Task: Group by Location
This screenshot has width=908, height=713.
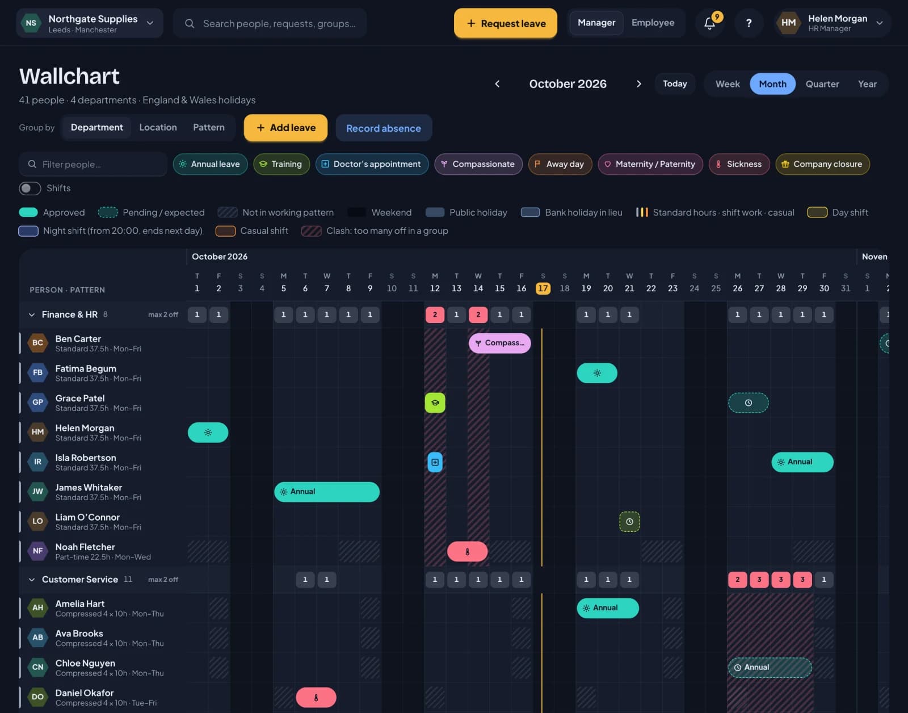Action: click(x=158, y=128)
